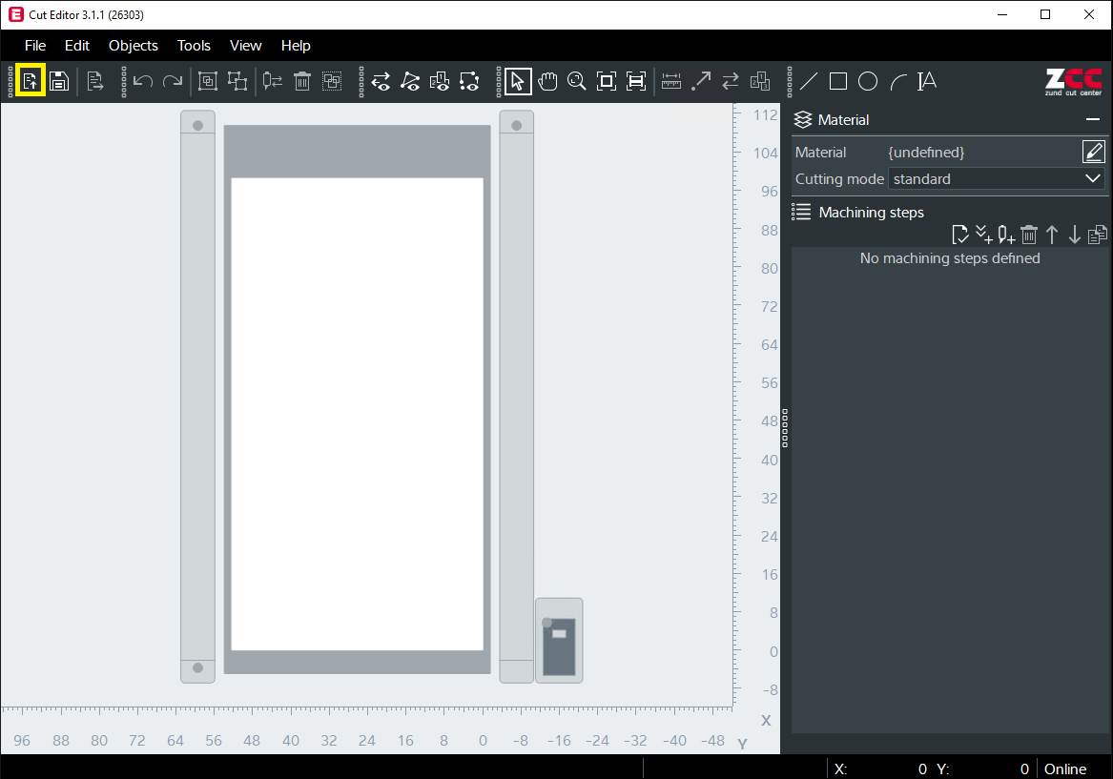Move machining step up with arrow icon
This screenshot has height=779, width=1113.
[x=1052, y=234]
